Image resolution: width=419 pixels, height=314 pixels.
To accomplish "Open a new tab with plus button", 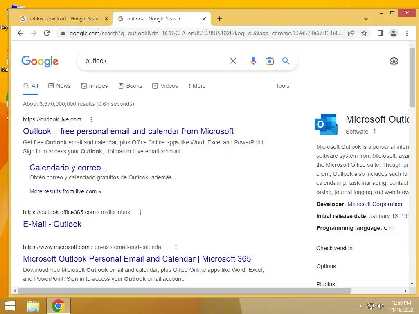I will pyautogui.click(x=220, y=19).
